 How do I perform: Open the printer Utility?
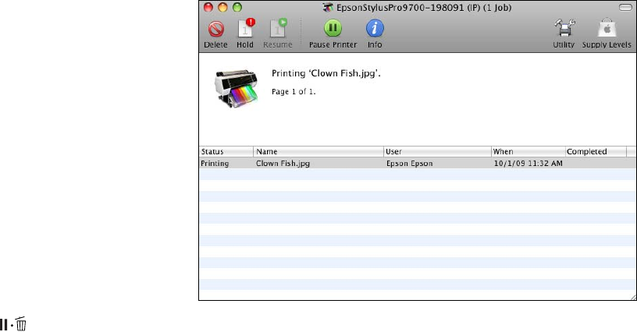click(564, 28)
